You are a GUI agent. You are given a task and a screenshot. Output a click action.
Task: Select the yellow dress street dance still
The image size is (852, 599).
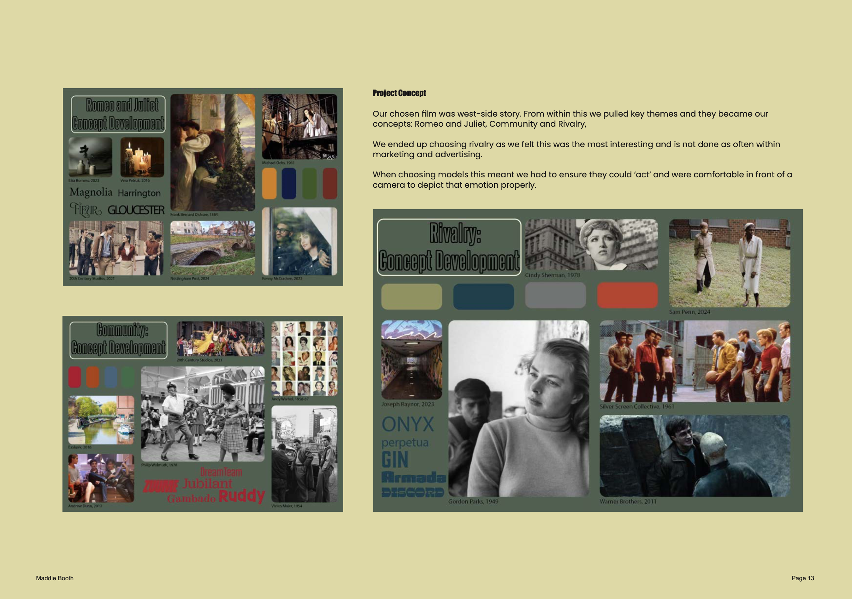coord(220,338)
